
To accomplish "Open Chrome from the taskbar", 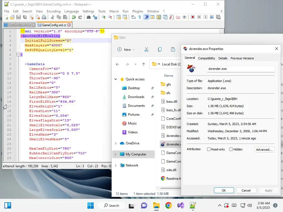I will coord(168,205).
